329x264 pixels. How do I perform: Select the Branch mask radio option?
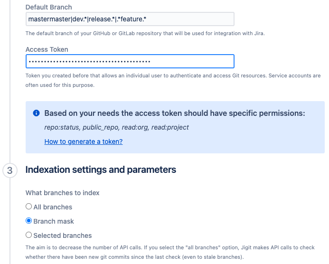28,221
